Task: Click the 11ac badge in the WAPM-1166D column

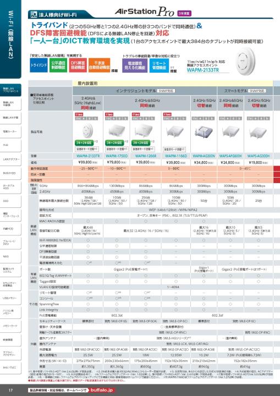Action: coord(167,114)
